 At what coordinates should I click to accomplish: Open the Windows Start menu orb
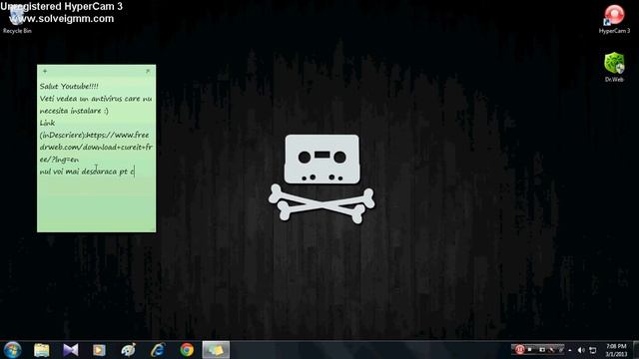[x=12, y=350]
